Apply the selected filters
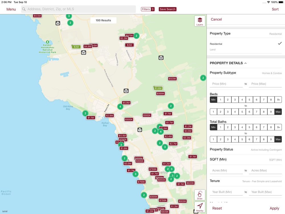 tap(274, 208)
